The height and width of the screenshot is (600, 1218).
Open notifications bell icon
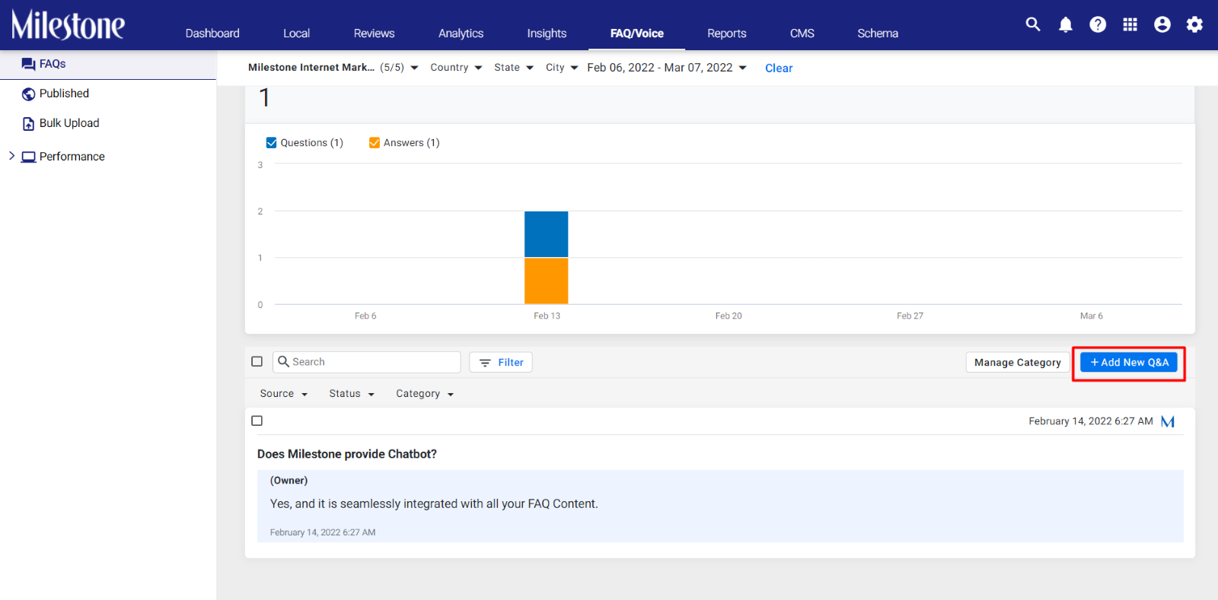tap(1066, 24)
